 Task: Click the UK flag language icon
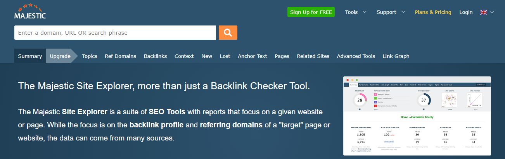coord(484,12)
